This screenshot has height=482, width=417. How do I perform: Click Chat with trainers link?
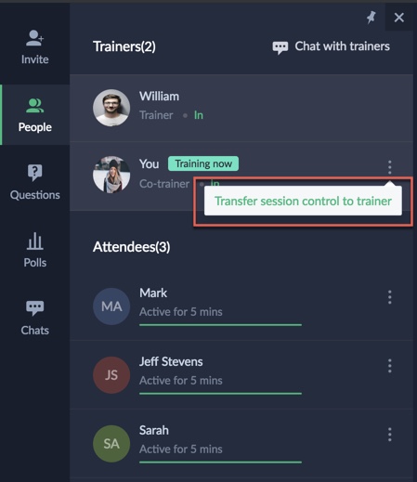[342, 46]
